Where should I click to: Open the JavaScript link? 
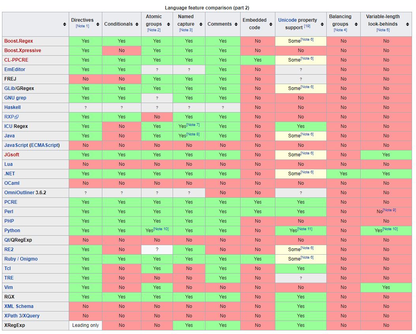[16, 145]
